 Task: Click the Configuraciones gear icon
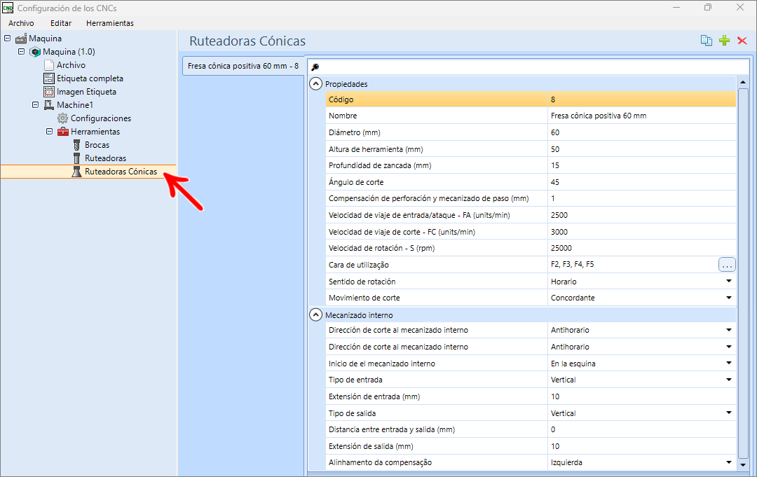[x=63, y=118]
